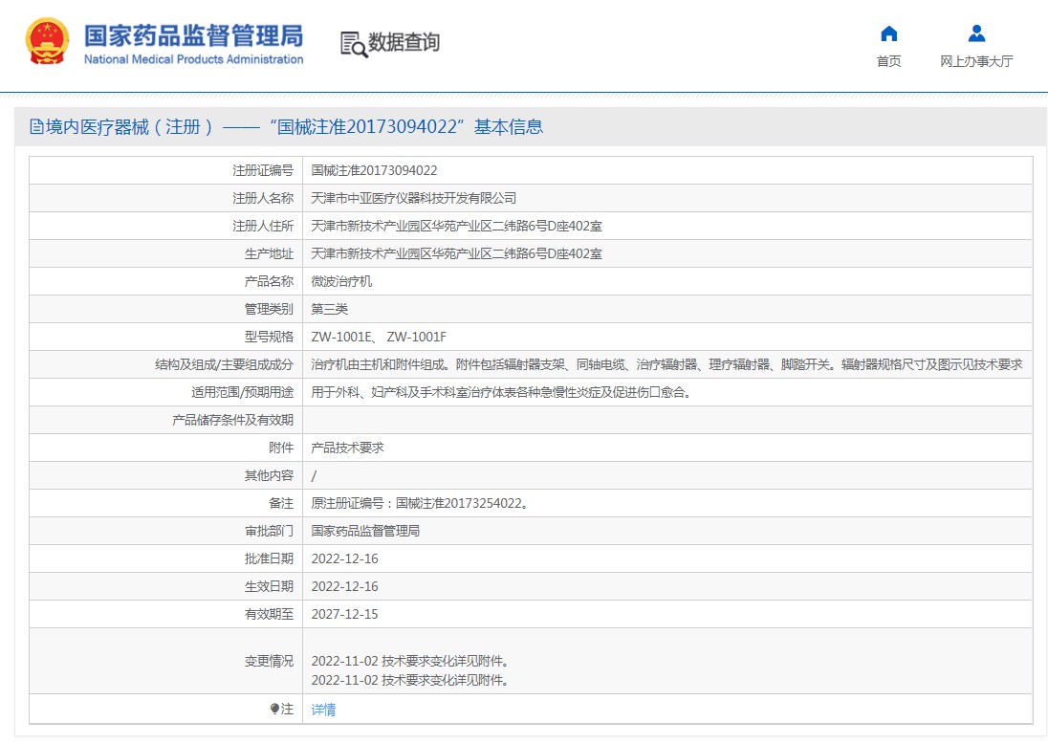Click the intended use text 用于外科、妇产科

[x=501, y=392]
